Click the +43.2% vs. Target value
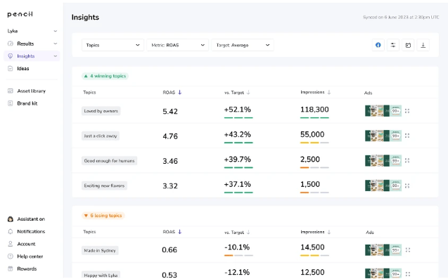 click(238, 134)
